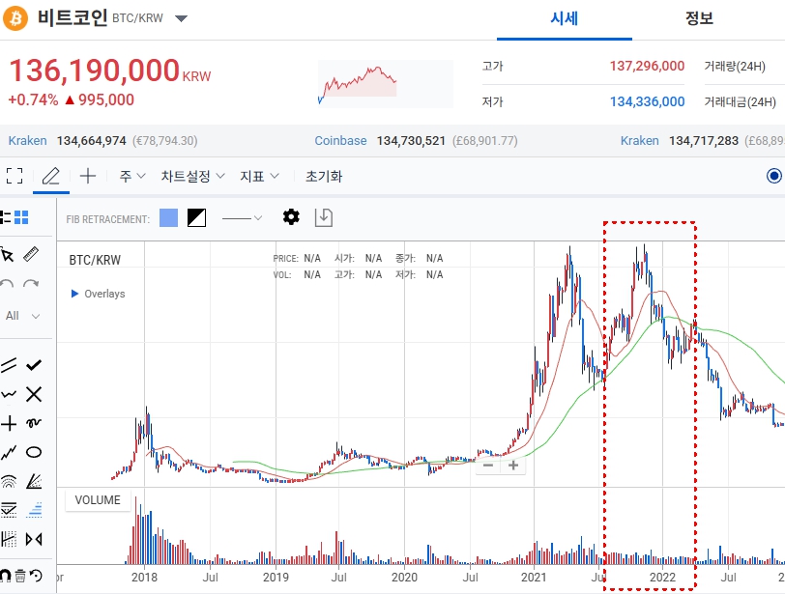
Task: Open the 차트설정 dropdown menu
Action: pos(192,177)
